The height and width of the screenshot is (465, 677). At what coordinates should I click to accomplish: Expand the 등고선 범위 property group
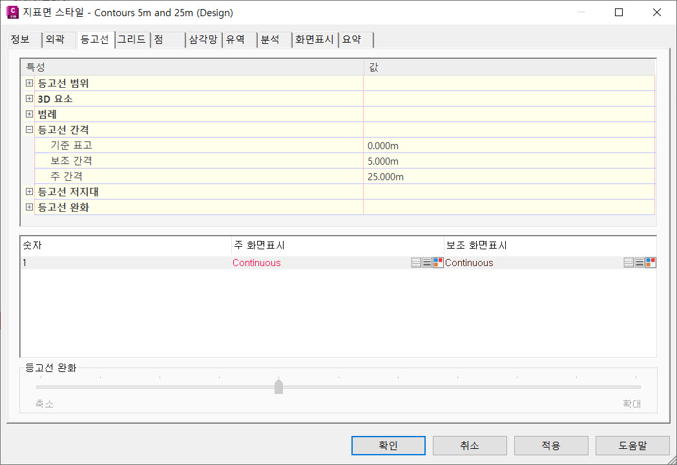coord(29,83)
